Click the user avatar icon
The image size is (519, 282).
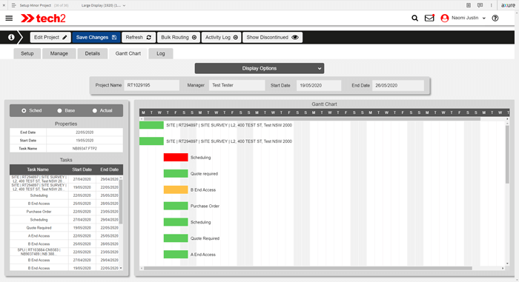(445, 19)
